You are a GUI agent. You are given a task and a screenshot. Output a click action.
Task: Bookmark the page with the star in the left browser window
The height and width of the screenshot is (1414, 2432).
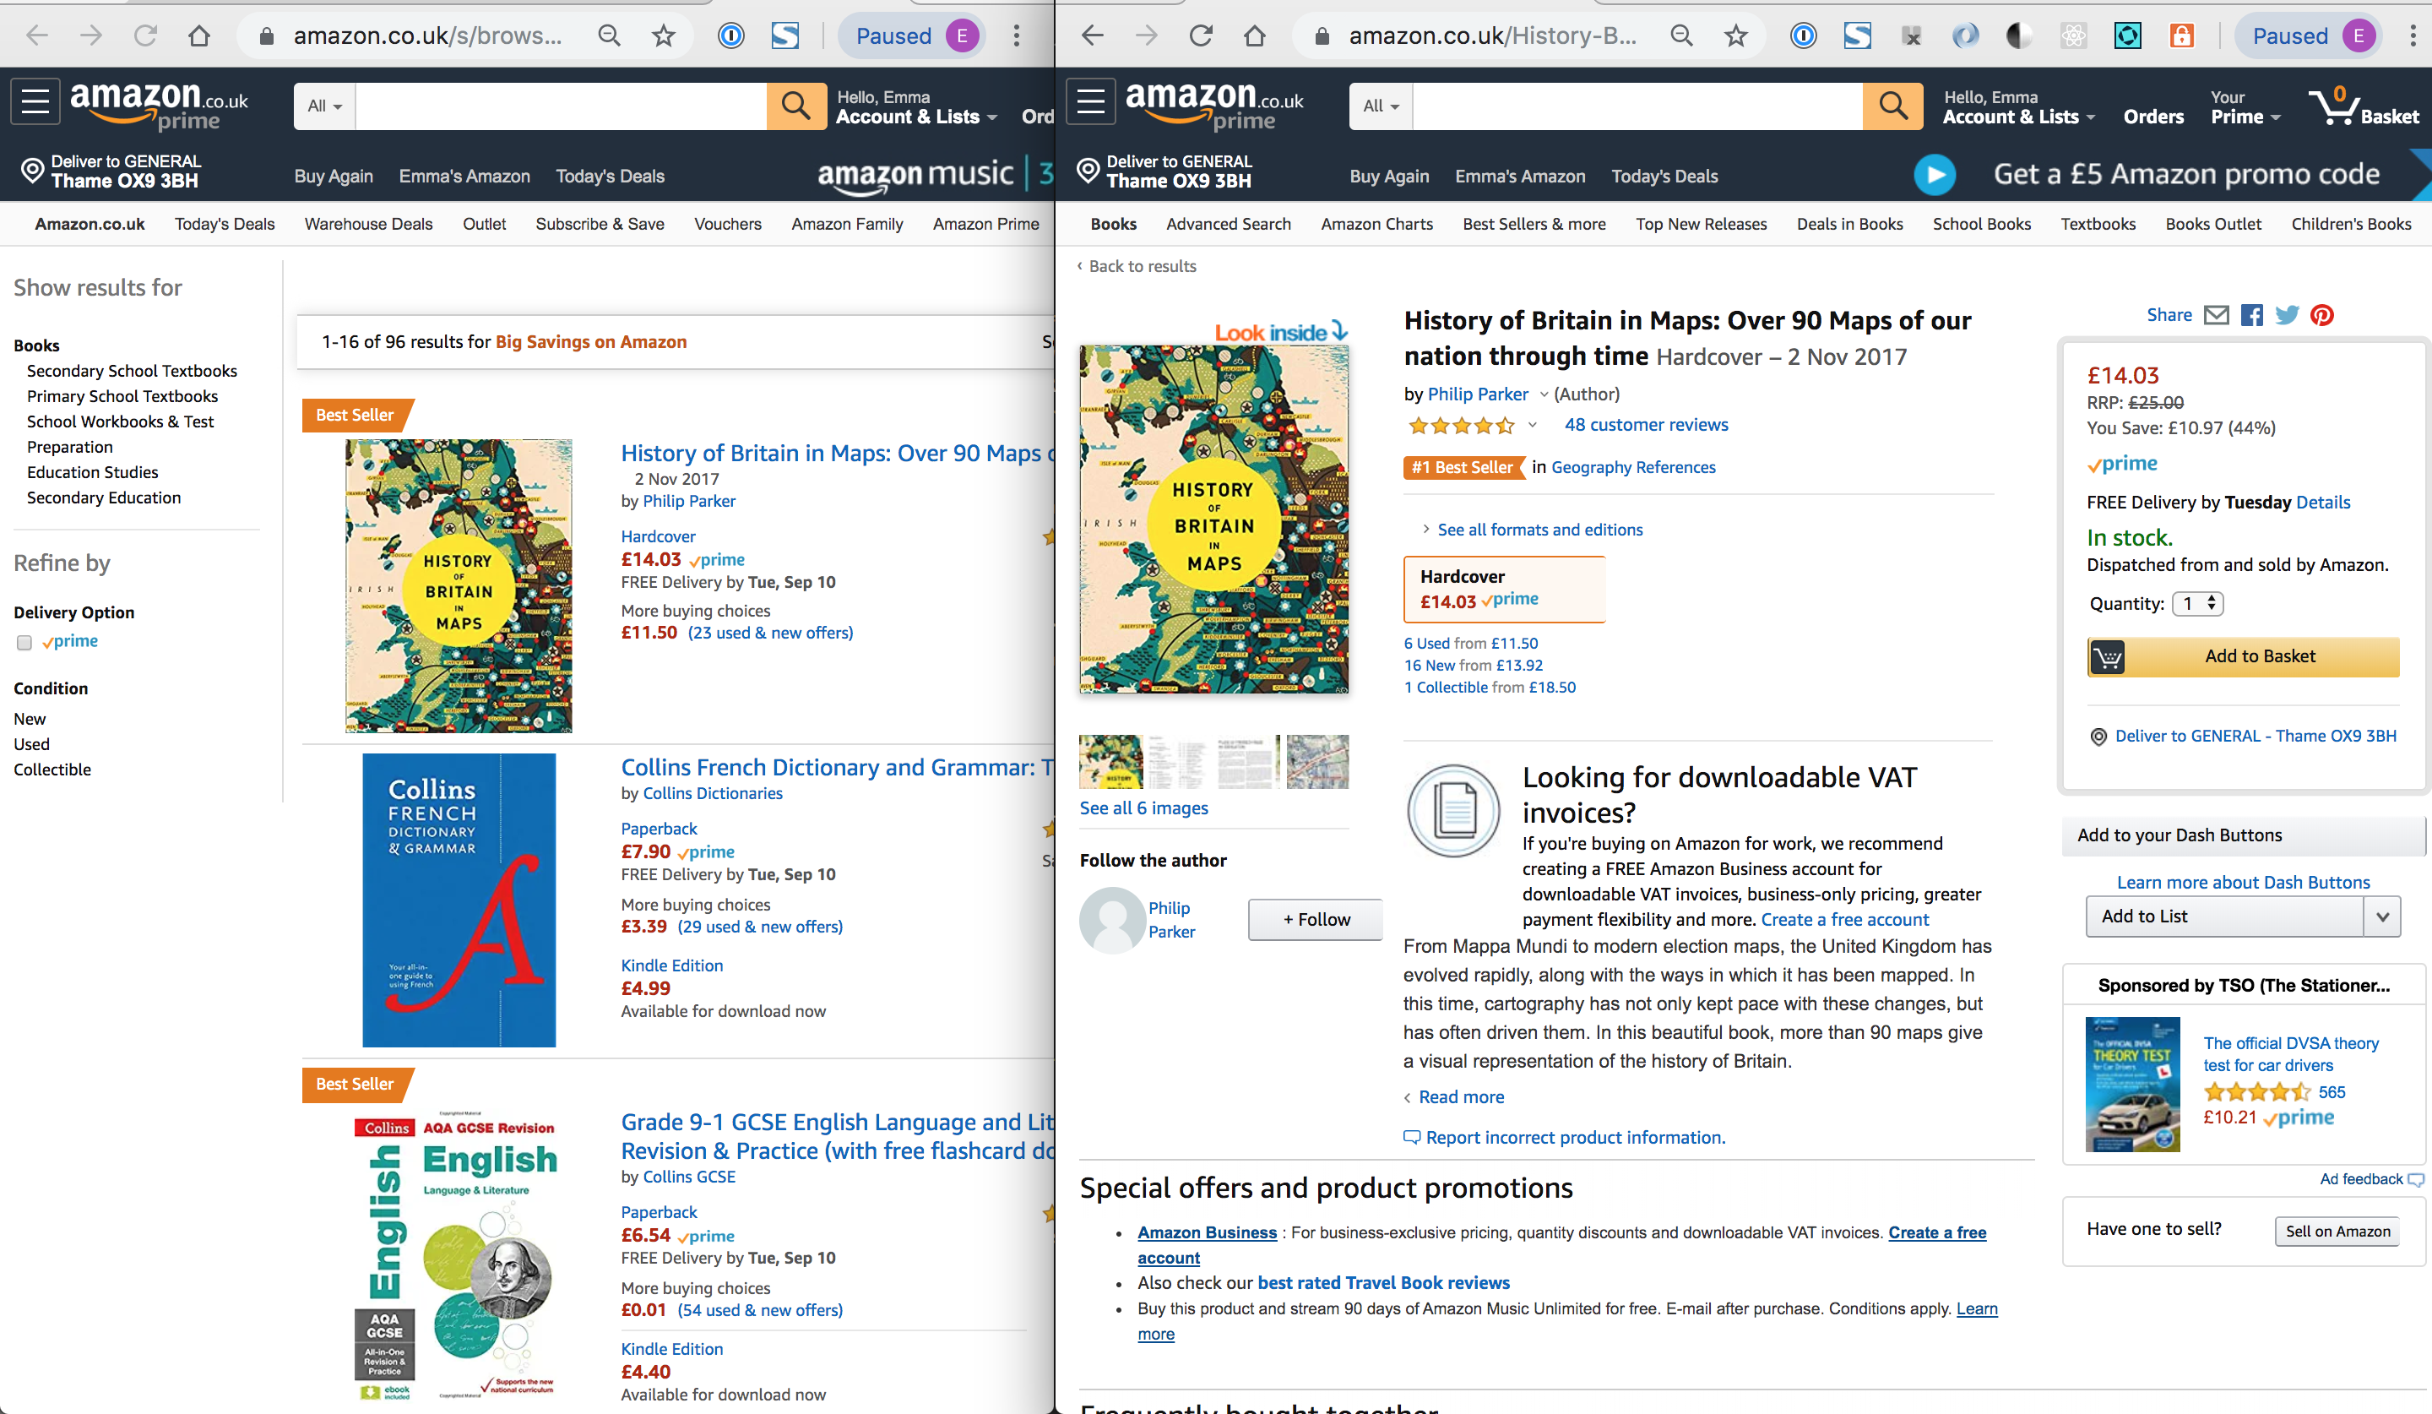point(664,35)
